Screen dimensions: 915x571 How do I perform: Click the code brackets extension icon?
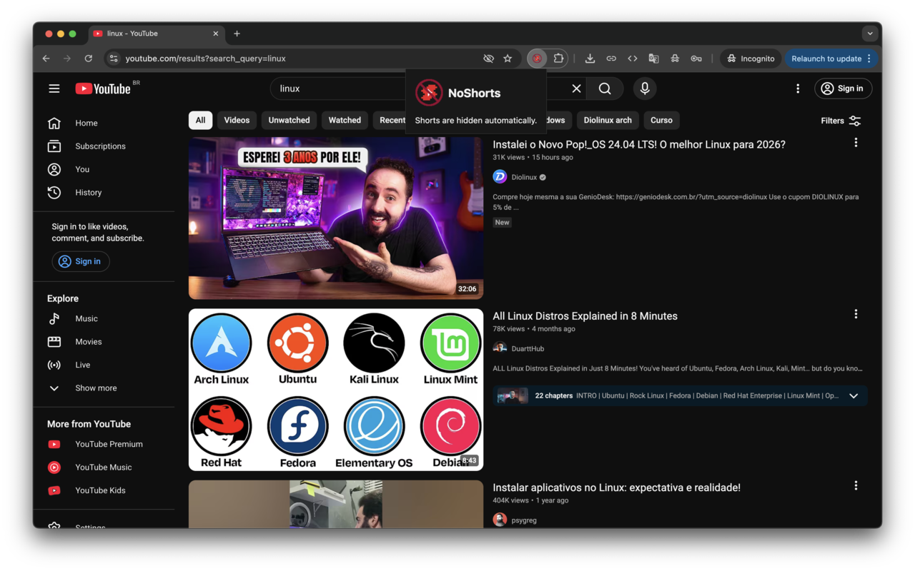633,59
